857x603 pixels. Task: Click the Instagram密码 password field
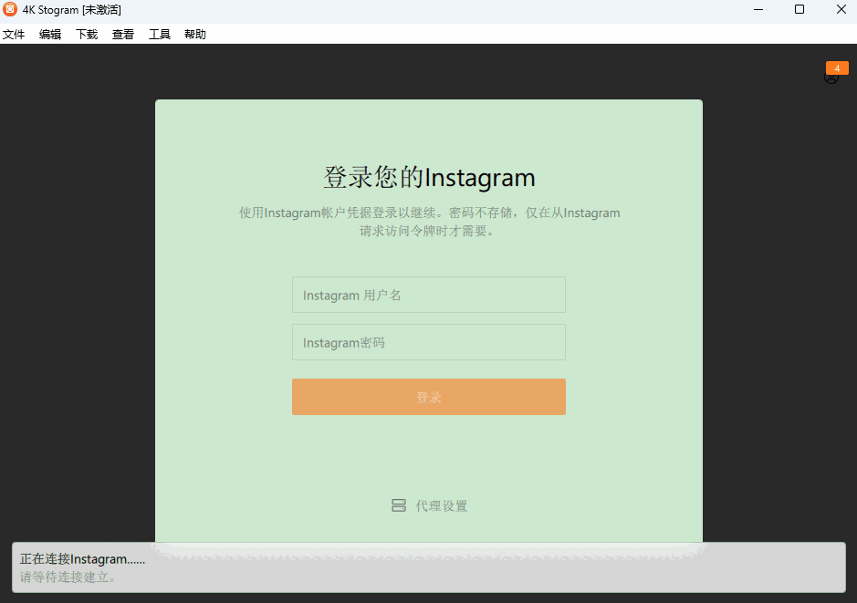(428, 342)
